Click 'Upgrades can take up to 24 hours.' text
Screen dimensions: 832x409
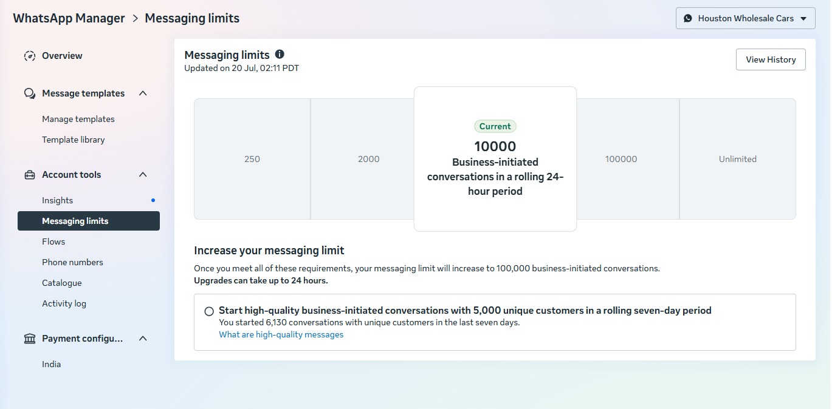coord(261,280)
